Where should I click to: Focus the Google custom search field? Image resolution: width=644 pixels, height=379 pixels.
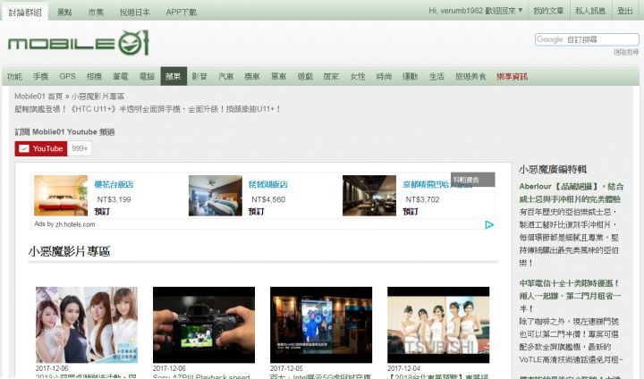point(587,39)
